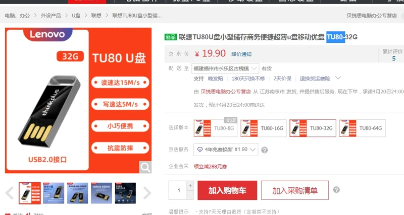
Task: Click the main Lenovo TU80 product image
Action: coord(78,100)
